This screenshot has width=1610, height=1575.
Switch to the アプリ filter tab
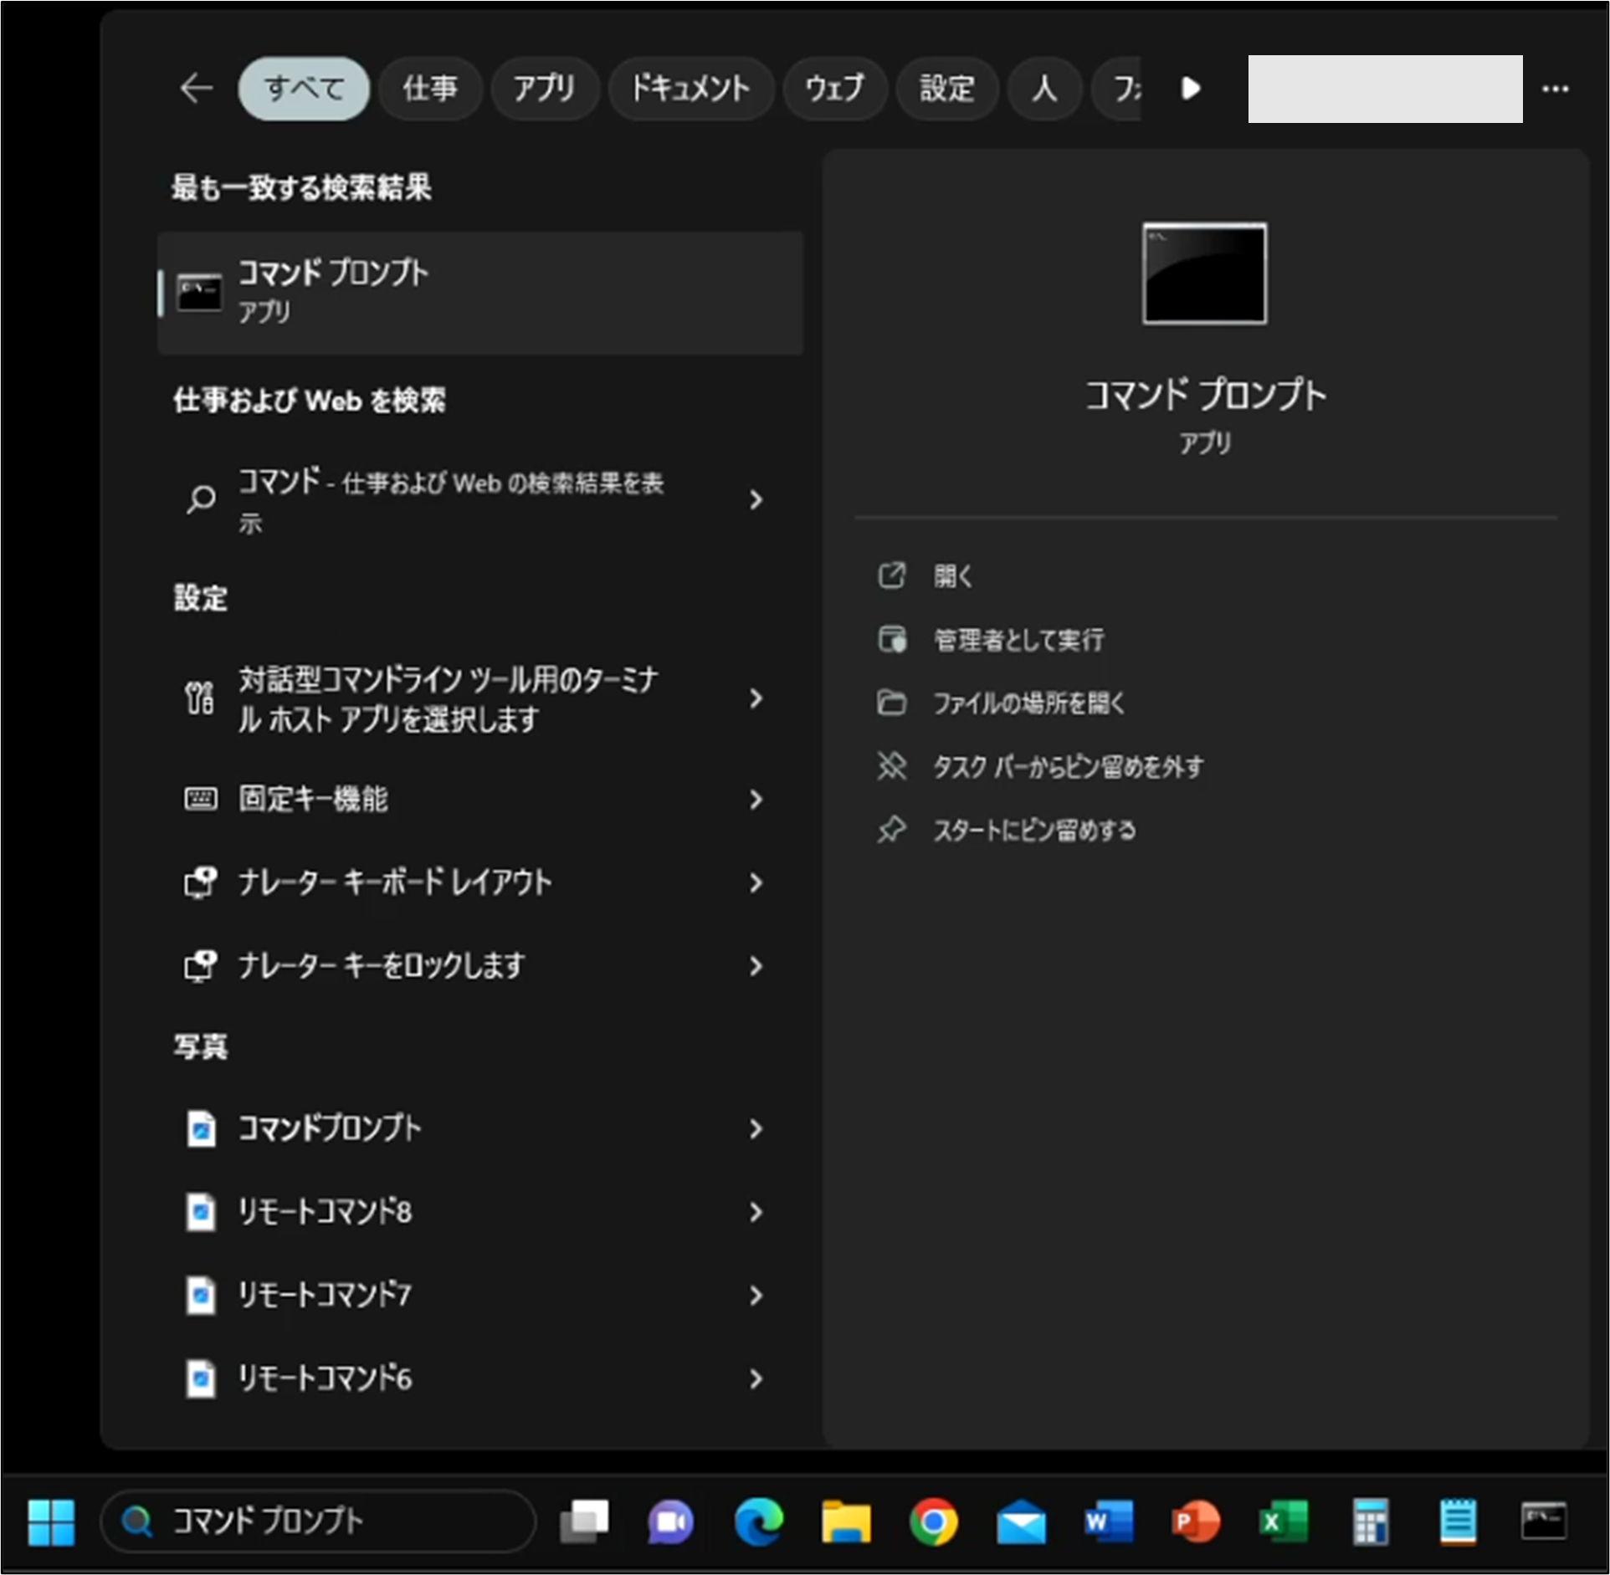point(544,88)
